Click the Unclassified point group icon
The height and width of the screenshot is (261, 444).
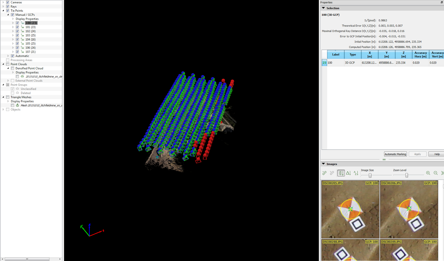point(17,89)
